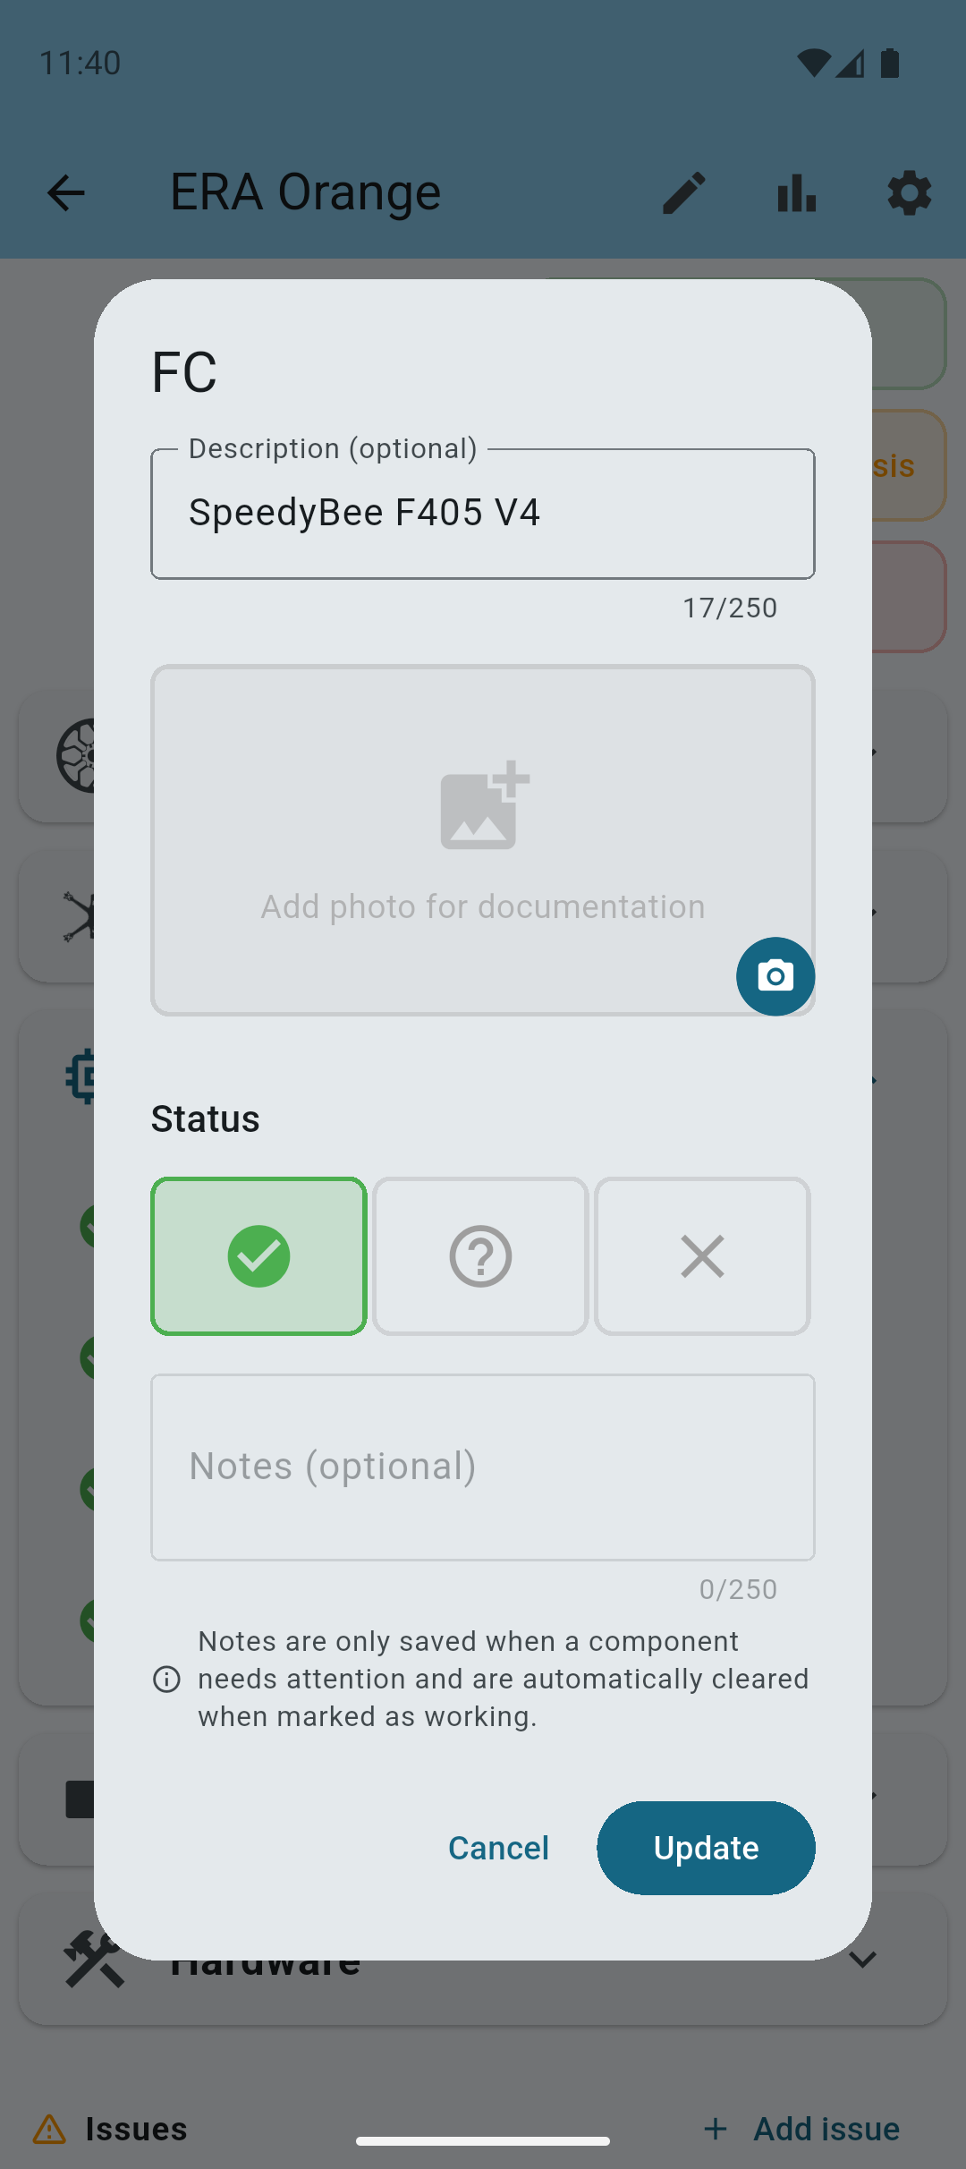Viewport: 966px width, 2169px height.
Task: Open the settings gear icon
Action: click(909, 192)
